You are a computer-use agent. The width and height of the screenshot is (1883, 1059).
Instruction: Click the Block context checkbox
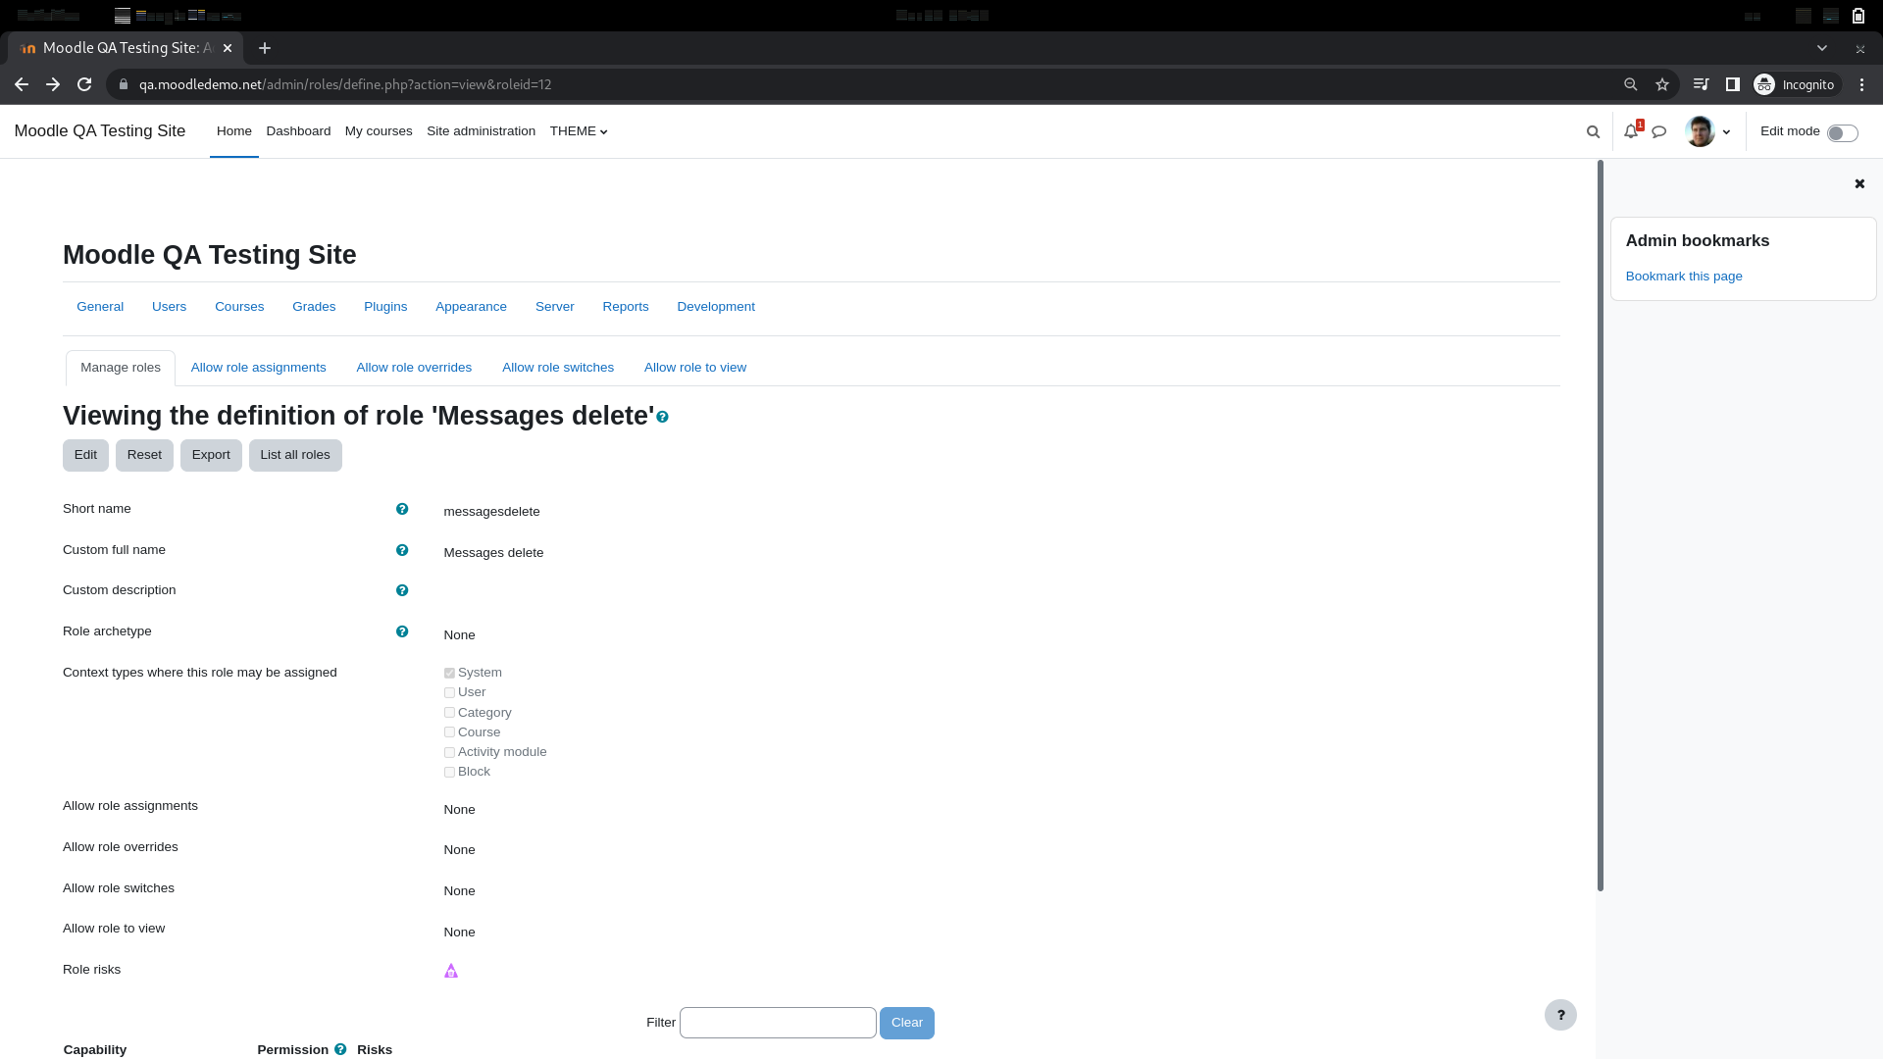[x=449, y=772]
